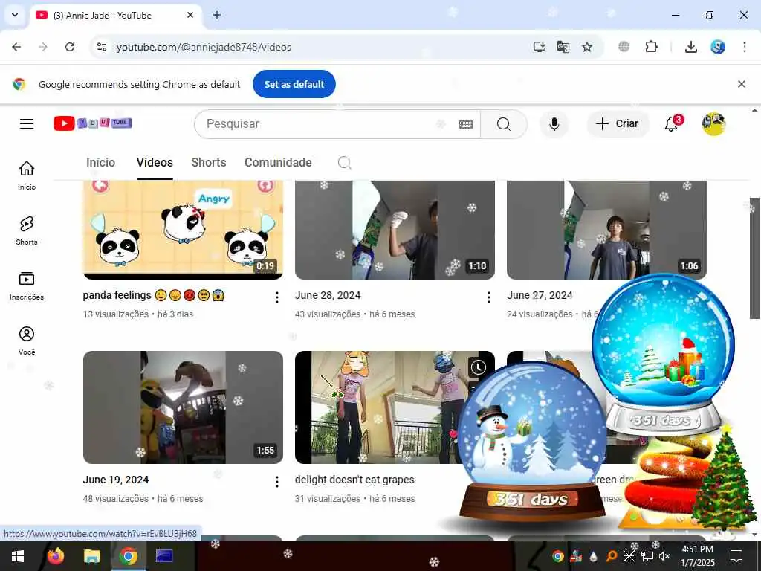Image resolution: width=761 pixels, height=571 pixels.
Task: Open Chrome downloads icon
Action: (690, 47)
